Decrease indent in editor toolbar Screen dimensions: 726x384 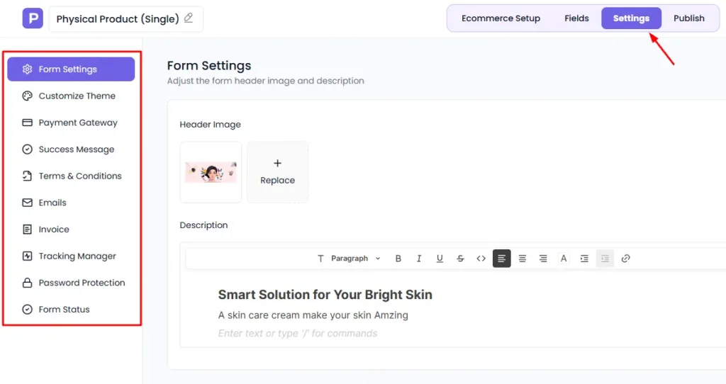(x=605, y=259)
